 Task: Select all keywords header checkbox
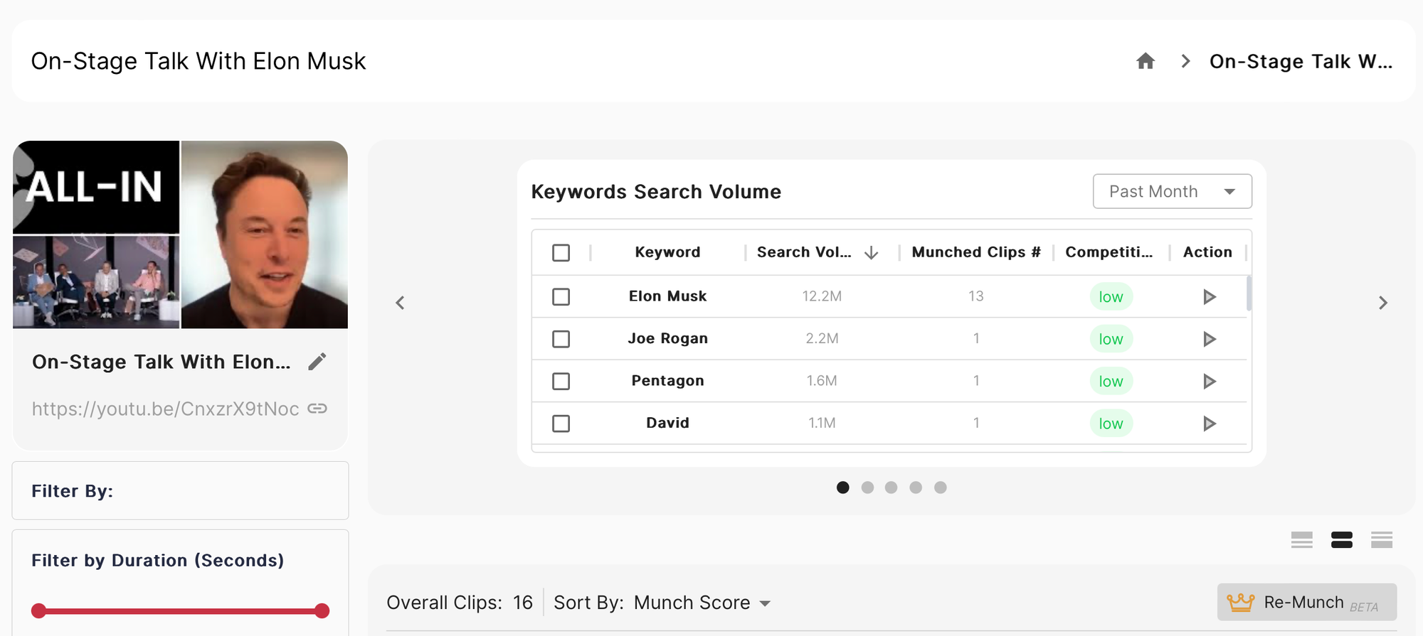click(x=561, y=252)
